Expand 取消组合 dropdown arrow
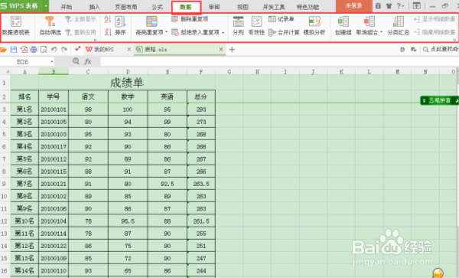The image size is (459, 278). 382,32
